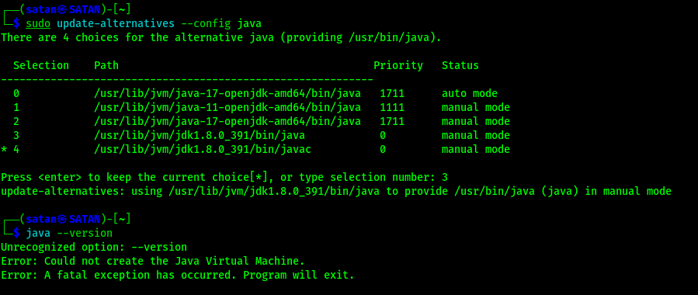
Task: Click the Status column header
Action: [x=460, y=66]
